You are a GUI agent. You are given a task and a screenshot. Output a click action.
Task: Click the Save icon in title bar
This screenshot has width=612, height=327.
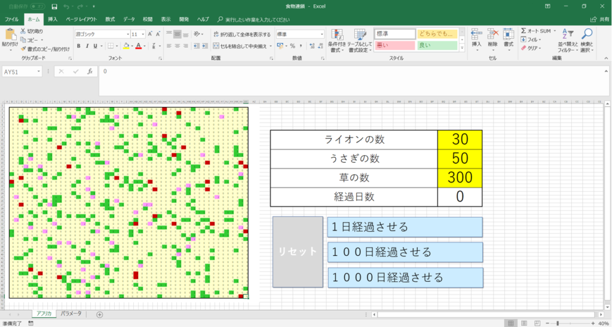[54, 7]
